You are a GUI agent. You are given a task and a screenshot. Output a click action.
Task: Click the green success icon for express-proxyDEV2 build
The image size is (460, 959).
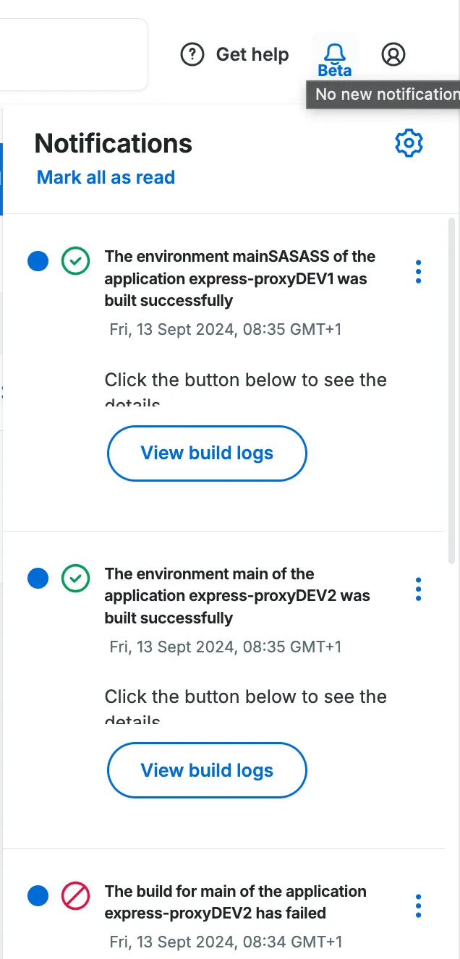pyautogui.click(x=75, y=579)
